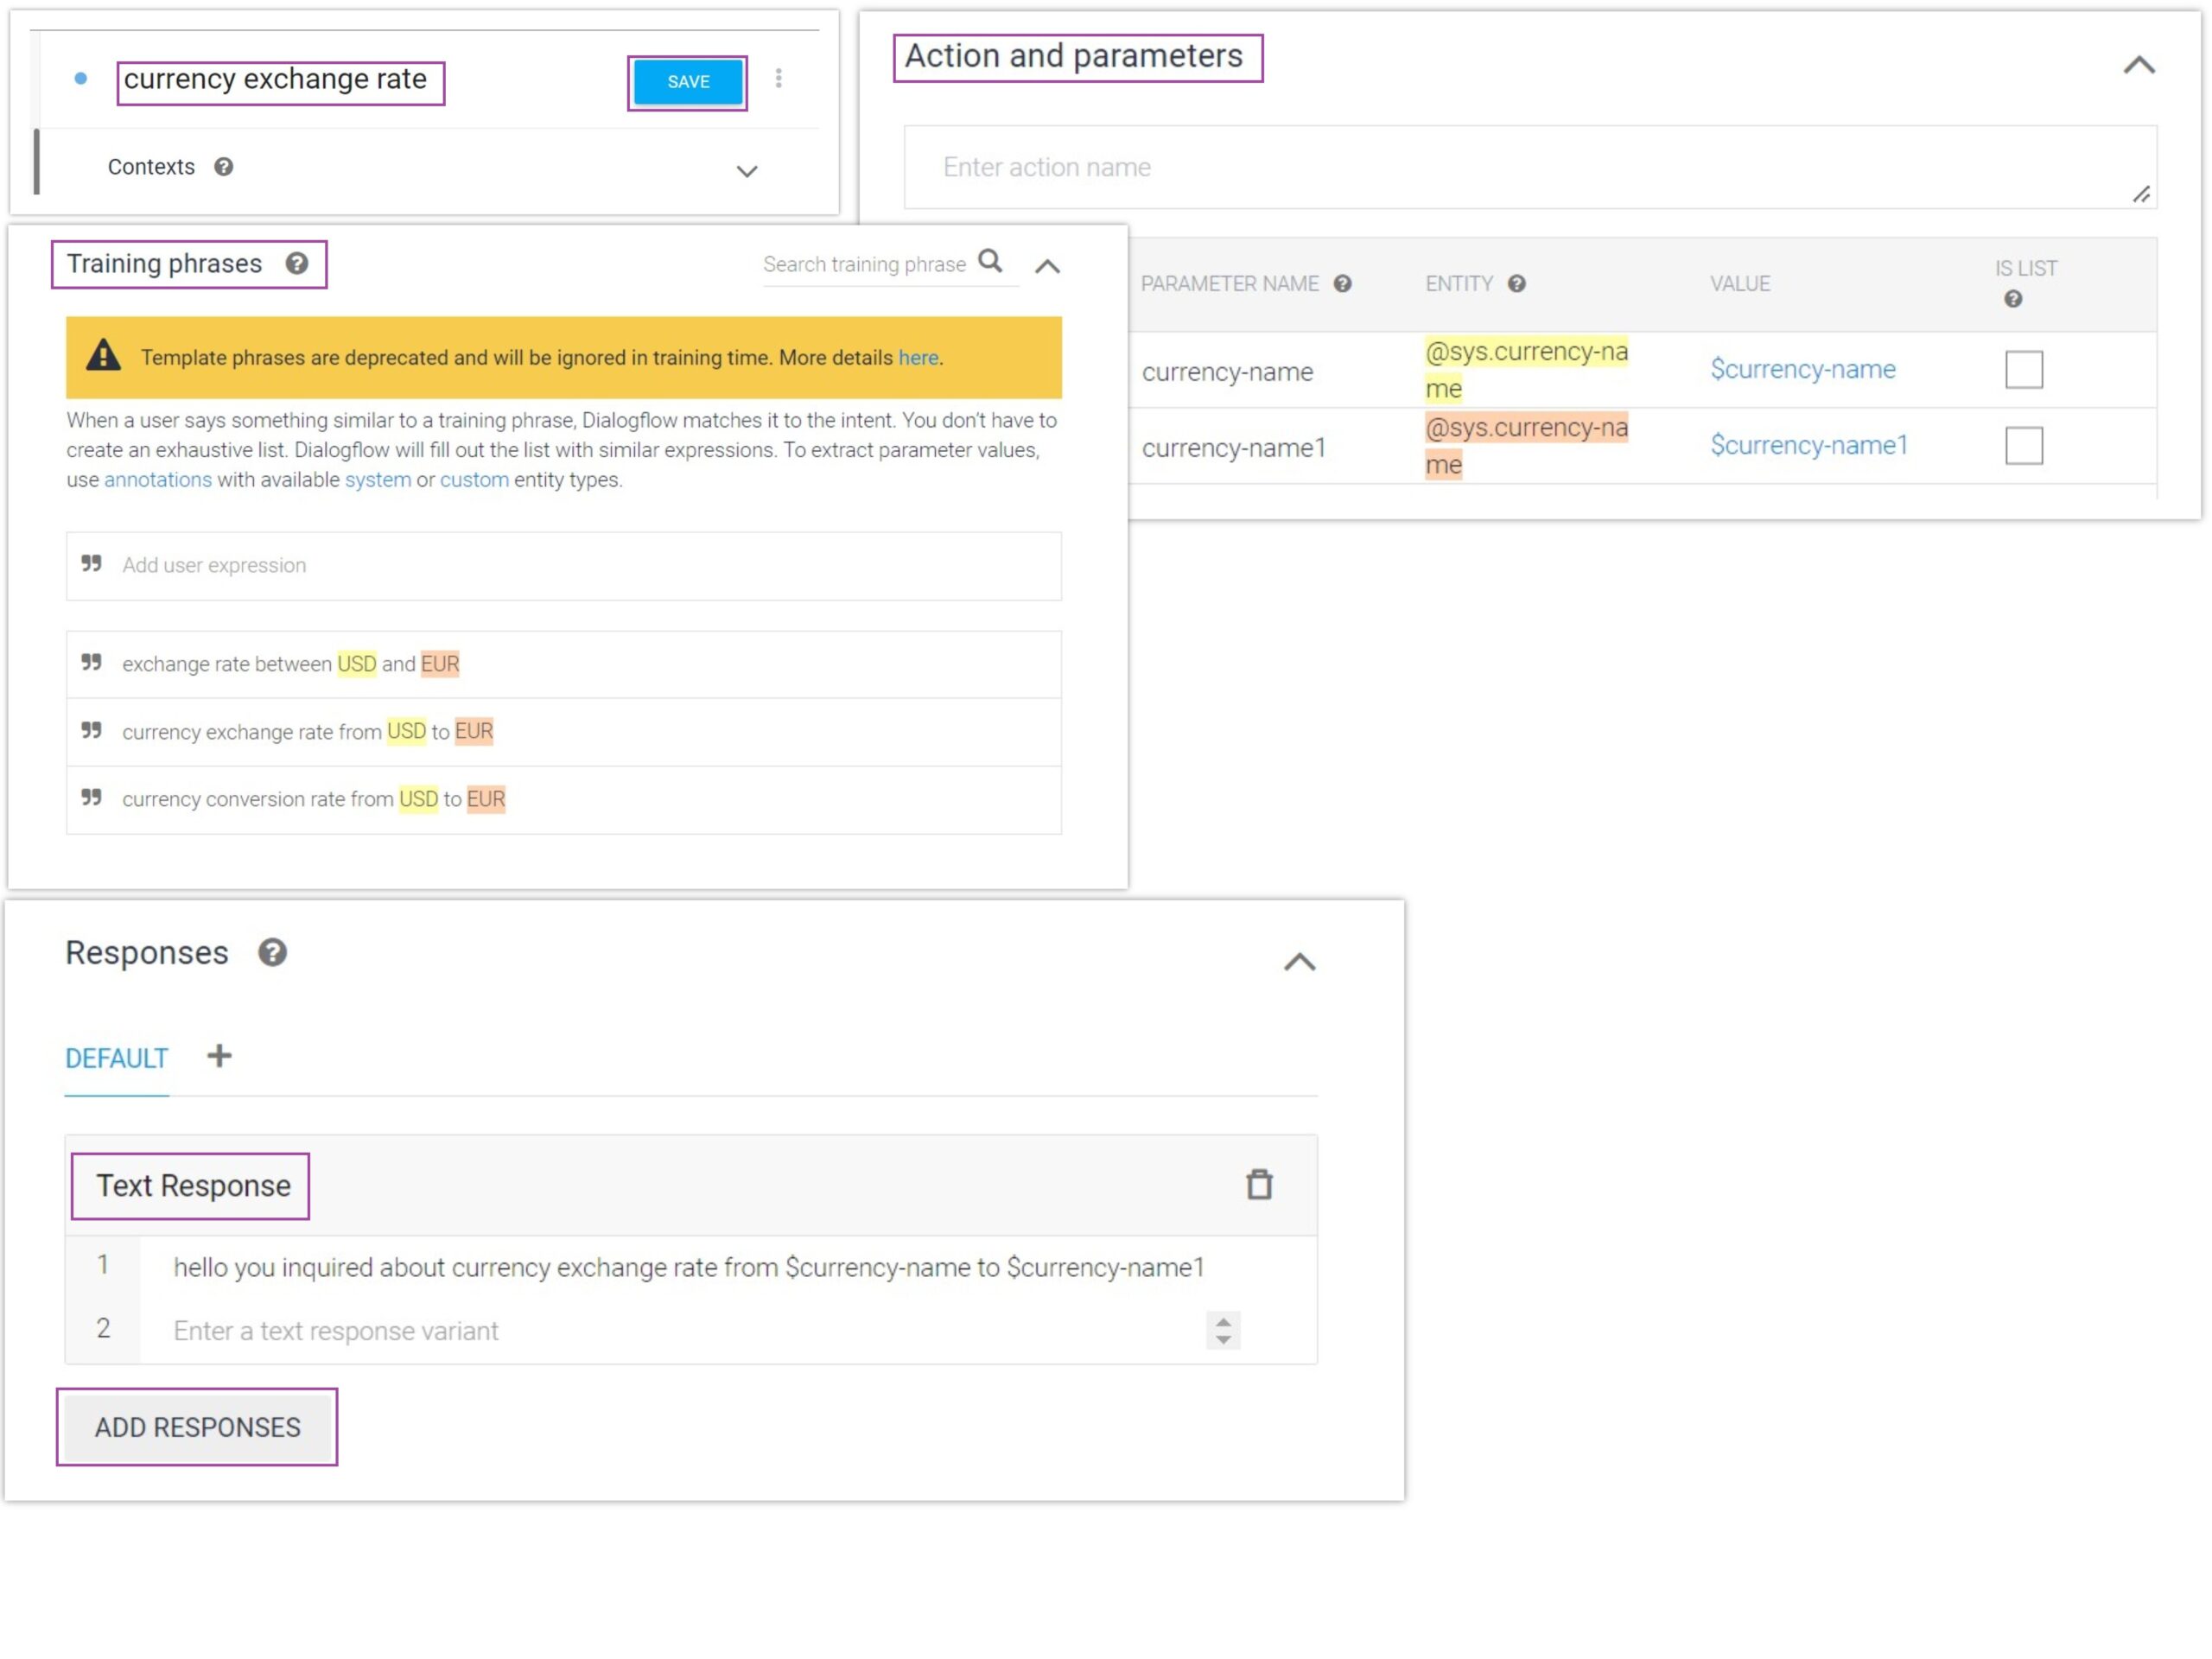Click the ADD RESPONSES button

pyautogui.click(x=197, y=1426)
